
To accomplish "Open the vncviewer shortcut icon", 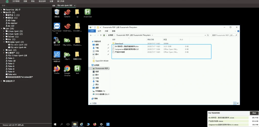I will [57, 57].
